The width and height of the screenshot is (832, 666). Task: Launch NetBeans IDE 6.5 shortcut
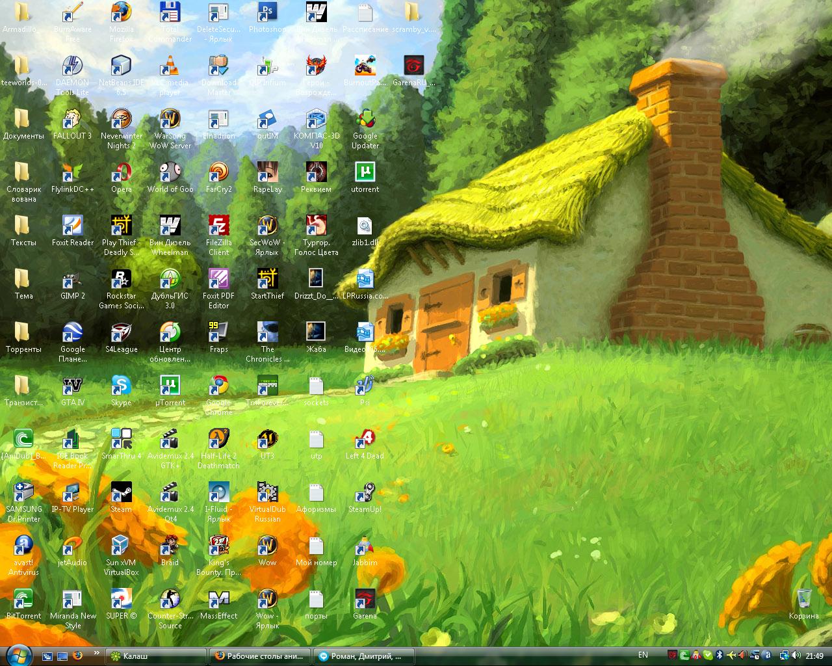click(122, 75)
